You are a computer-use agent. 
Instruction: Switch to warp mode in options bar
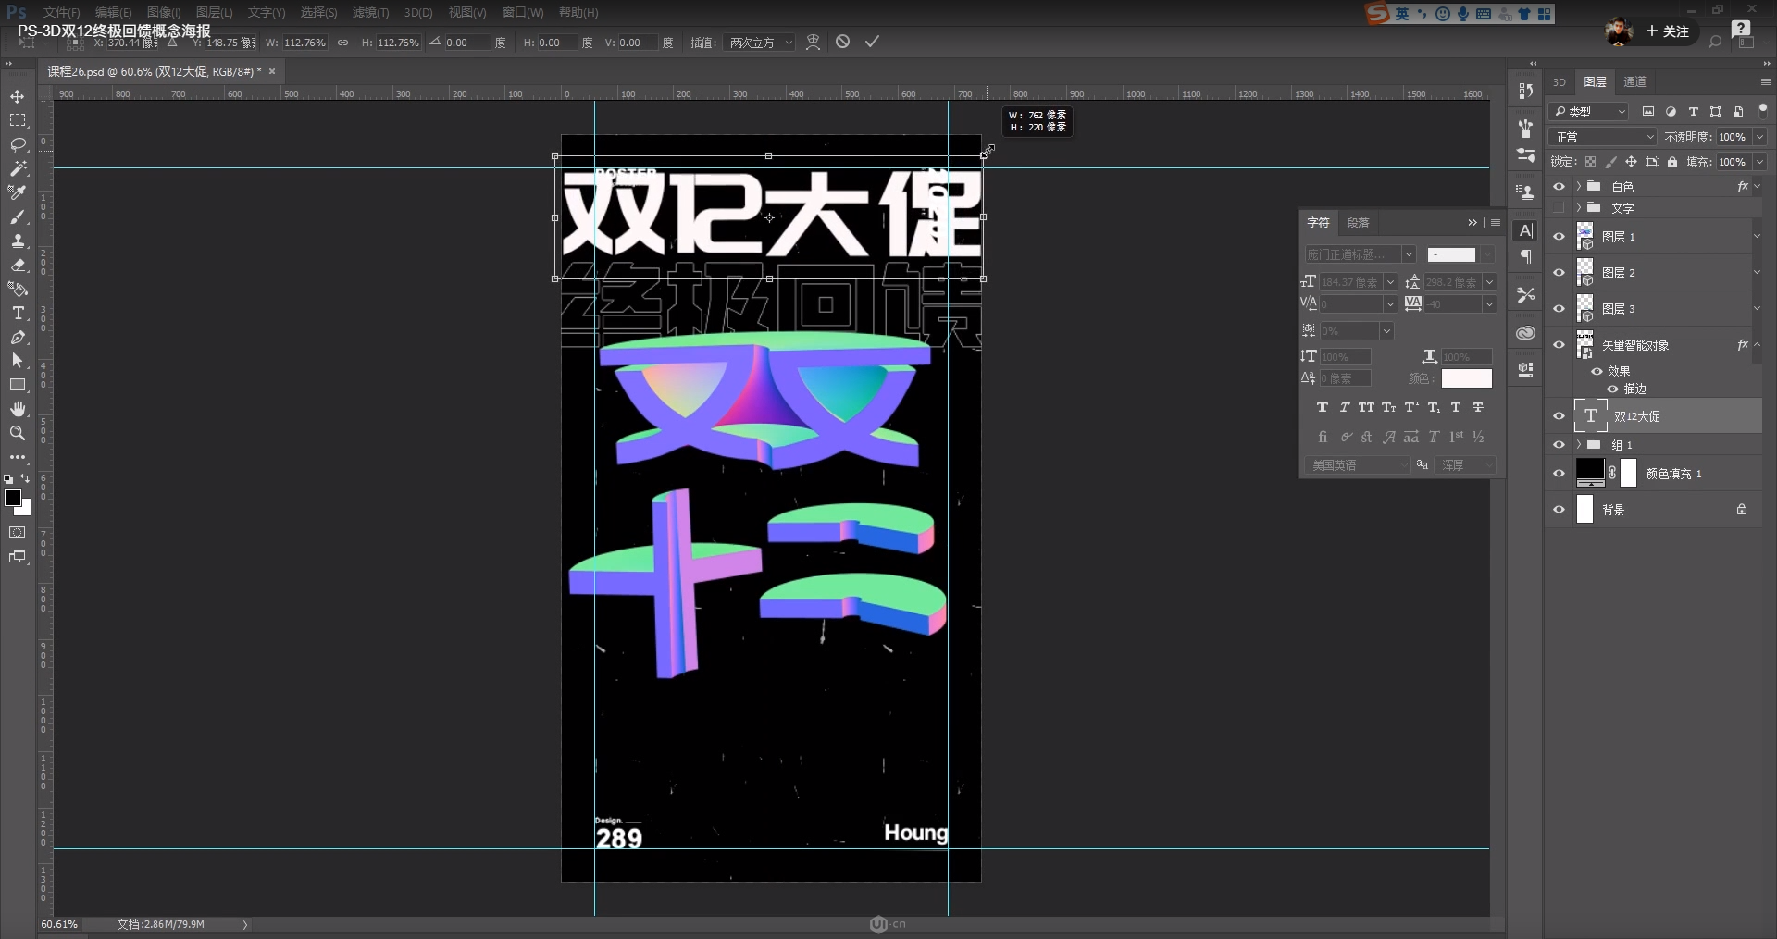pos(813,42)
